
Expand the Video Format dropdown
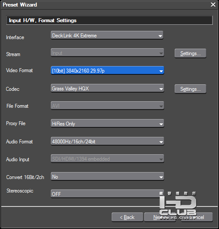[x=107, y=70]
